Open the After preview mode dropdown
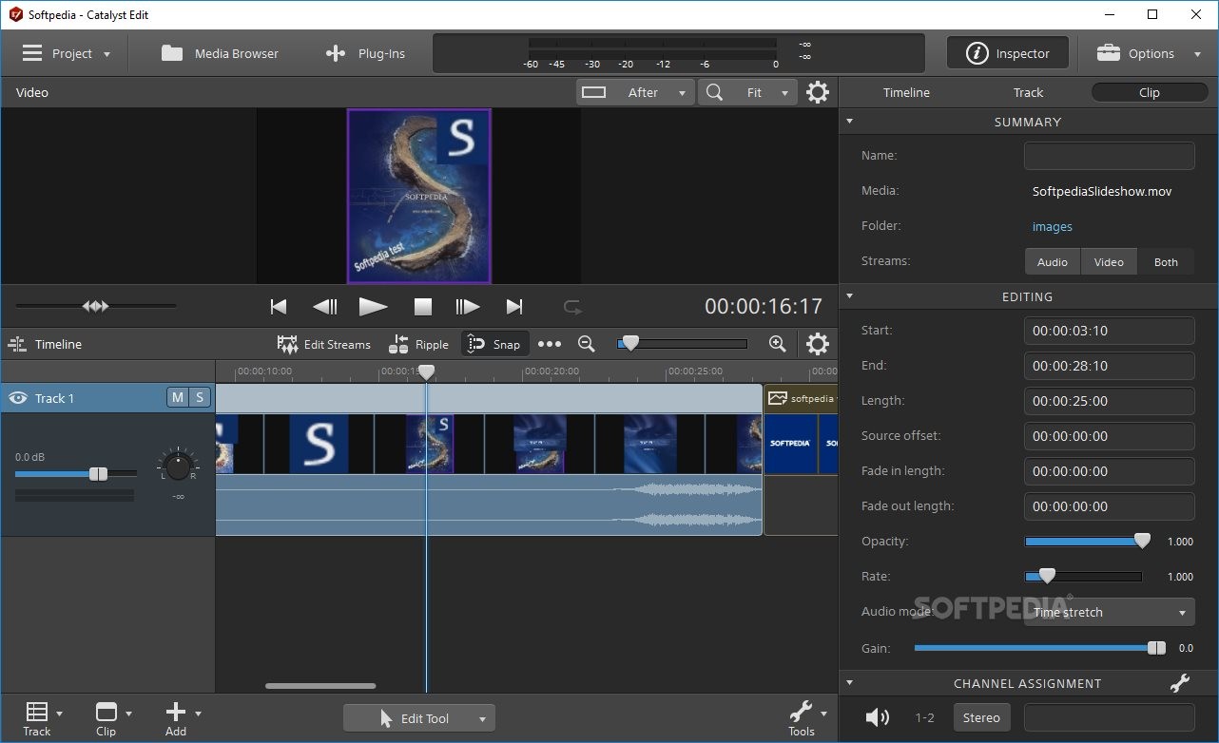Image resolution: width=1219 pixels, height=743 pixels. [x=634, y=92]
